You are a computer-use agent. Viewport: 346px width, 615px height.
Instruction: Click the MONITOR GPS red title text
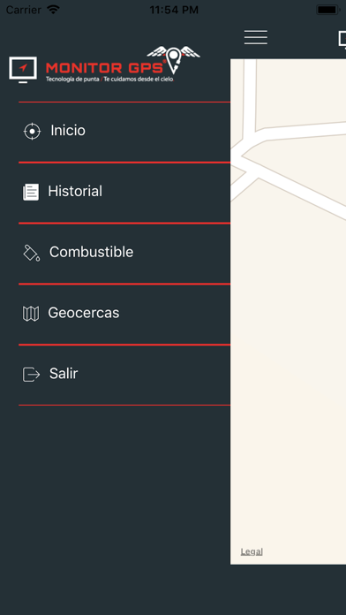click(105, 68)
